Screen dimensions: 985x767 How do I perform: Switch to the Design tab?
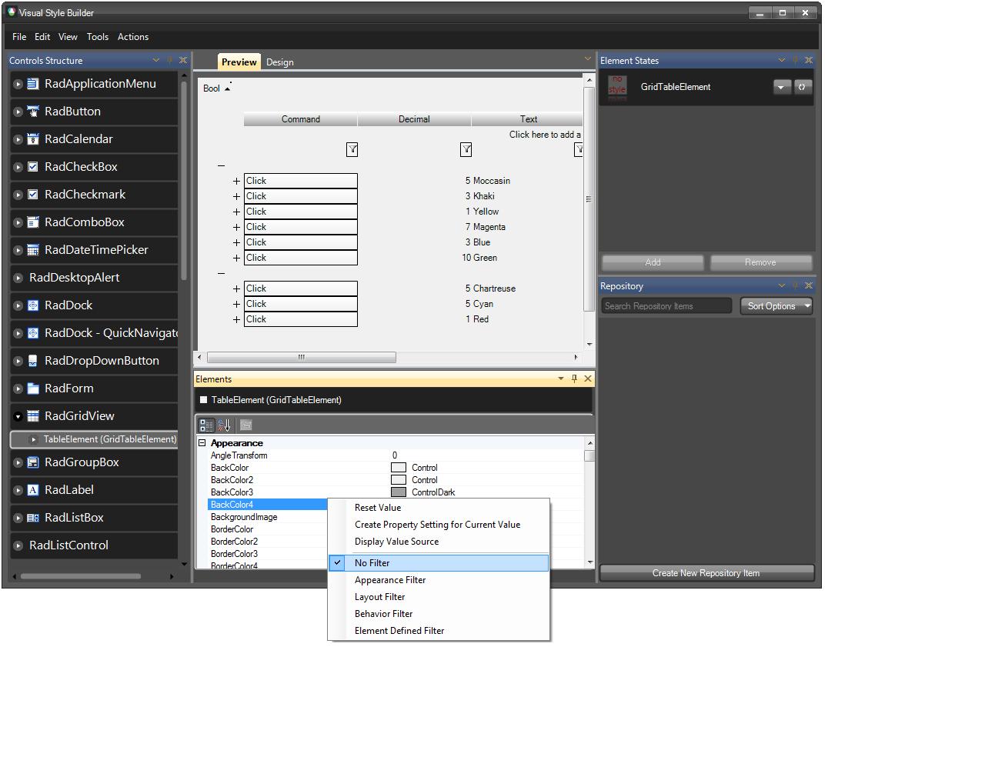coord(280,62)
